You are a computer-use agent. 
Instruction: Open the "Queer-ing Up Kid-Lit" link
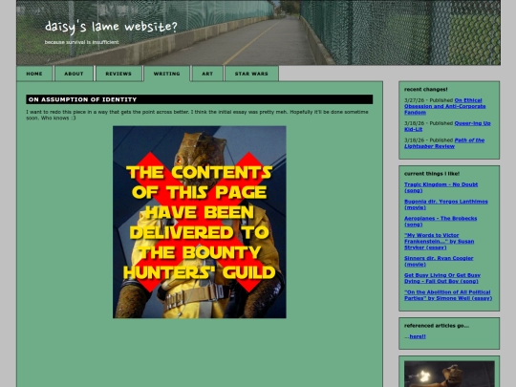point(447,126)
